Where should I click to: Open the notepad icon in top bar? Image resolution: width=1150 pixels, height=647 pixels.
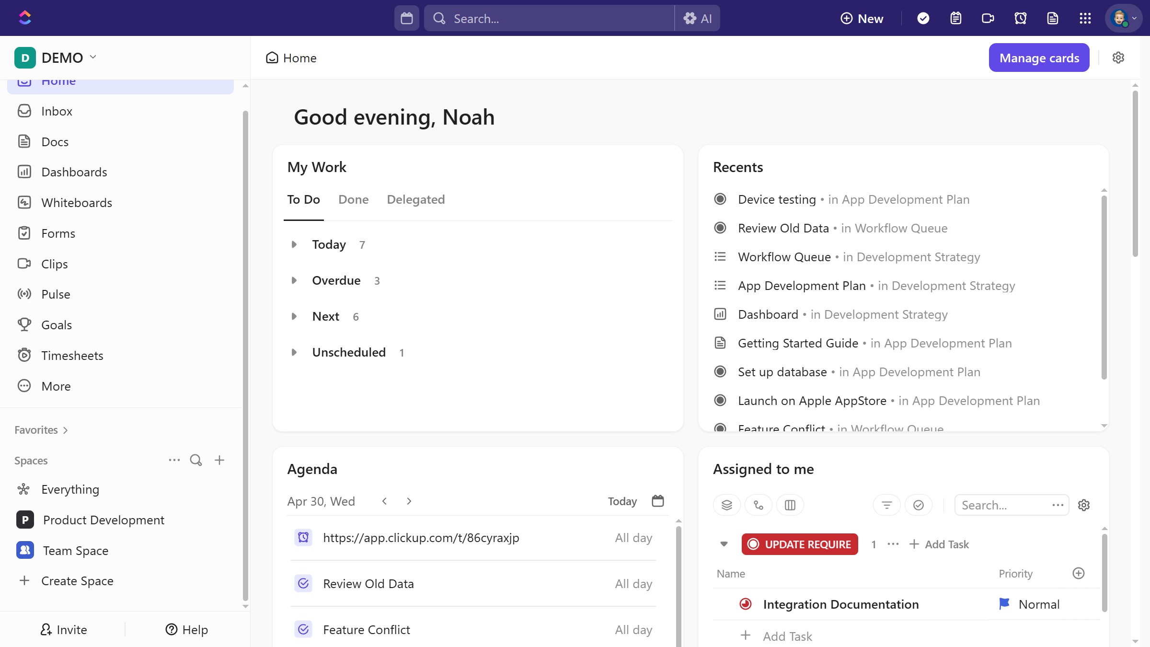(x=956, y=18)
